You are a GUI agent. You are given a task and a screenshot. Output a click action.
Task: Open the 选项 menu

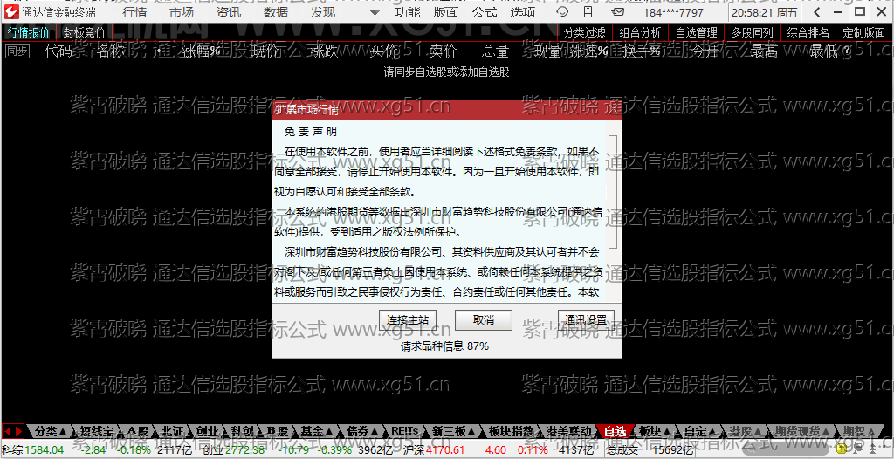pos(523,12)
